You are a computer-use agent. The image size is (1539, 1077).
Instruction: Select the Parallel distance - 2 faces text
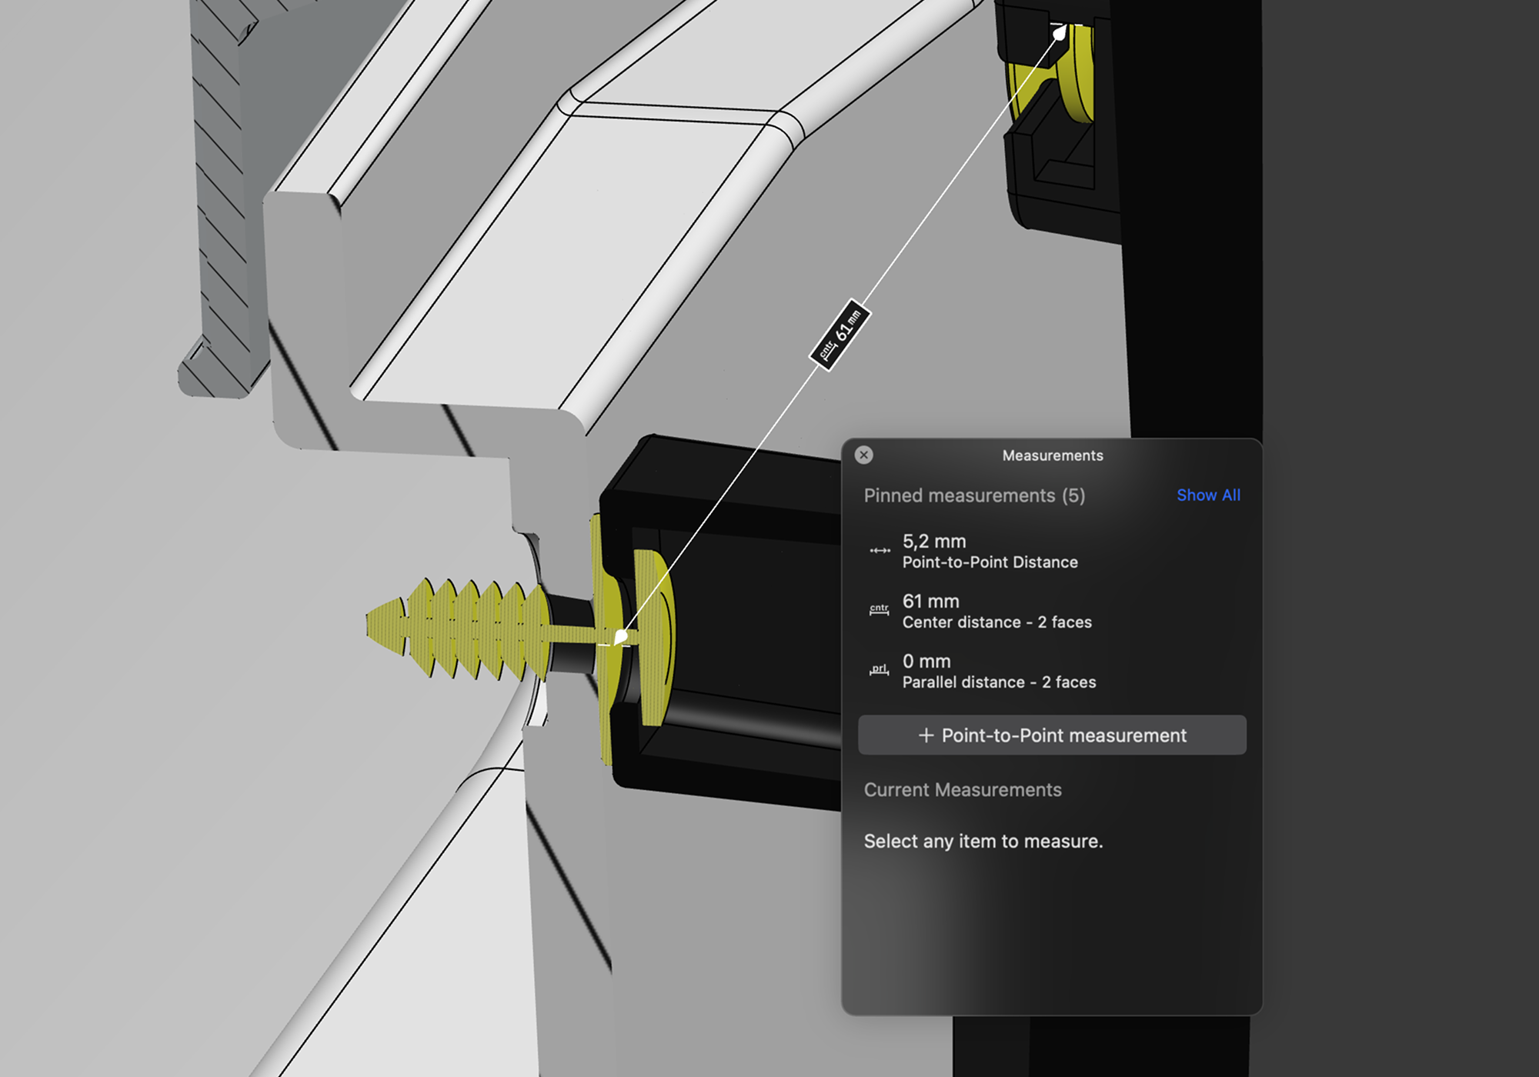[999, 682]
